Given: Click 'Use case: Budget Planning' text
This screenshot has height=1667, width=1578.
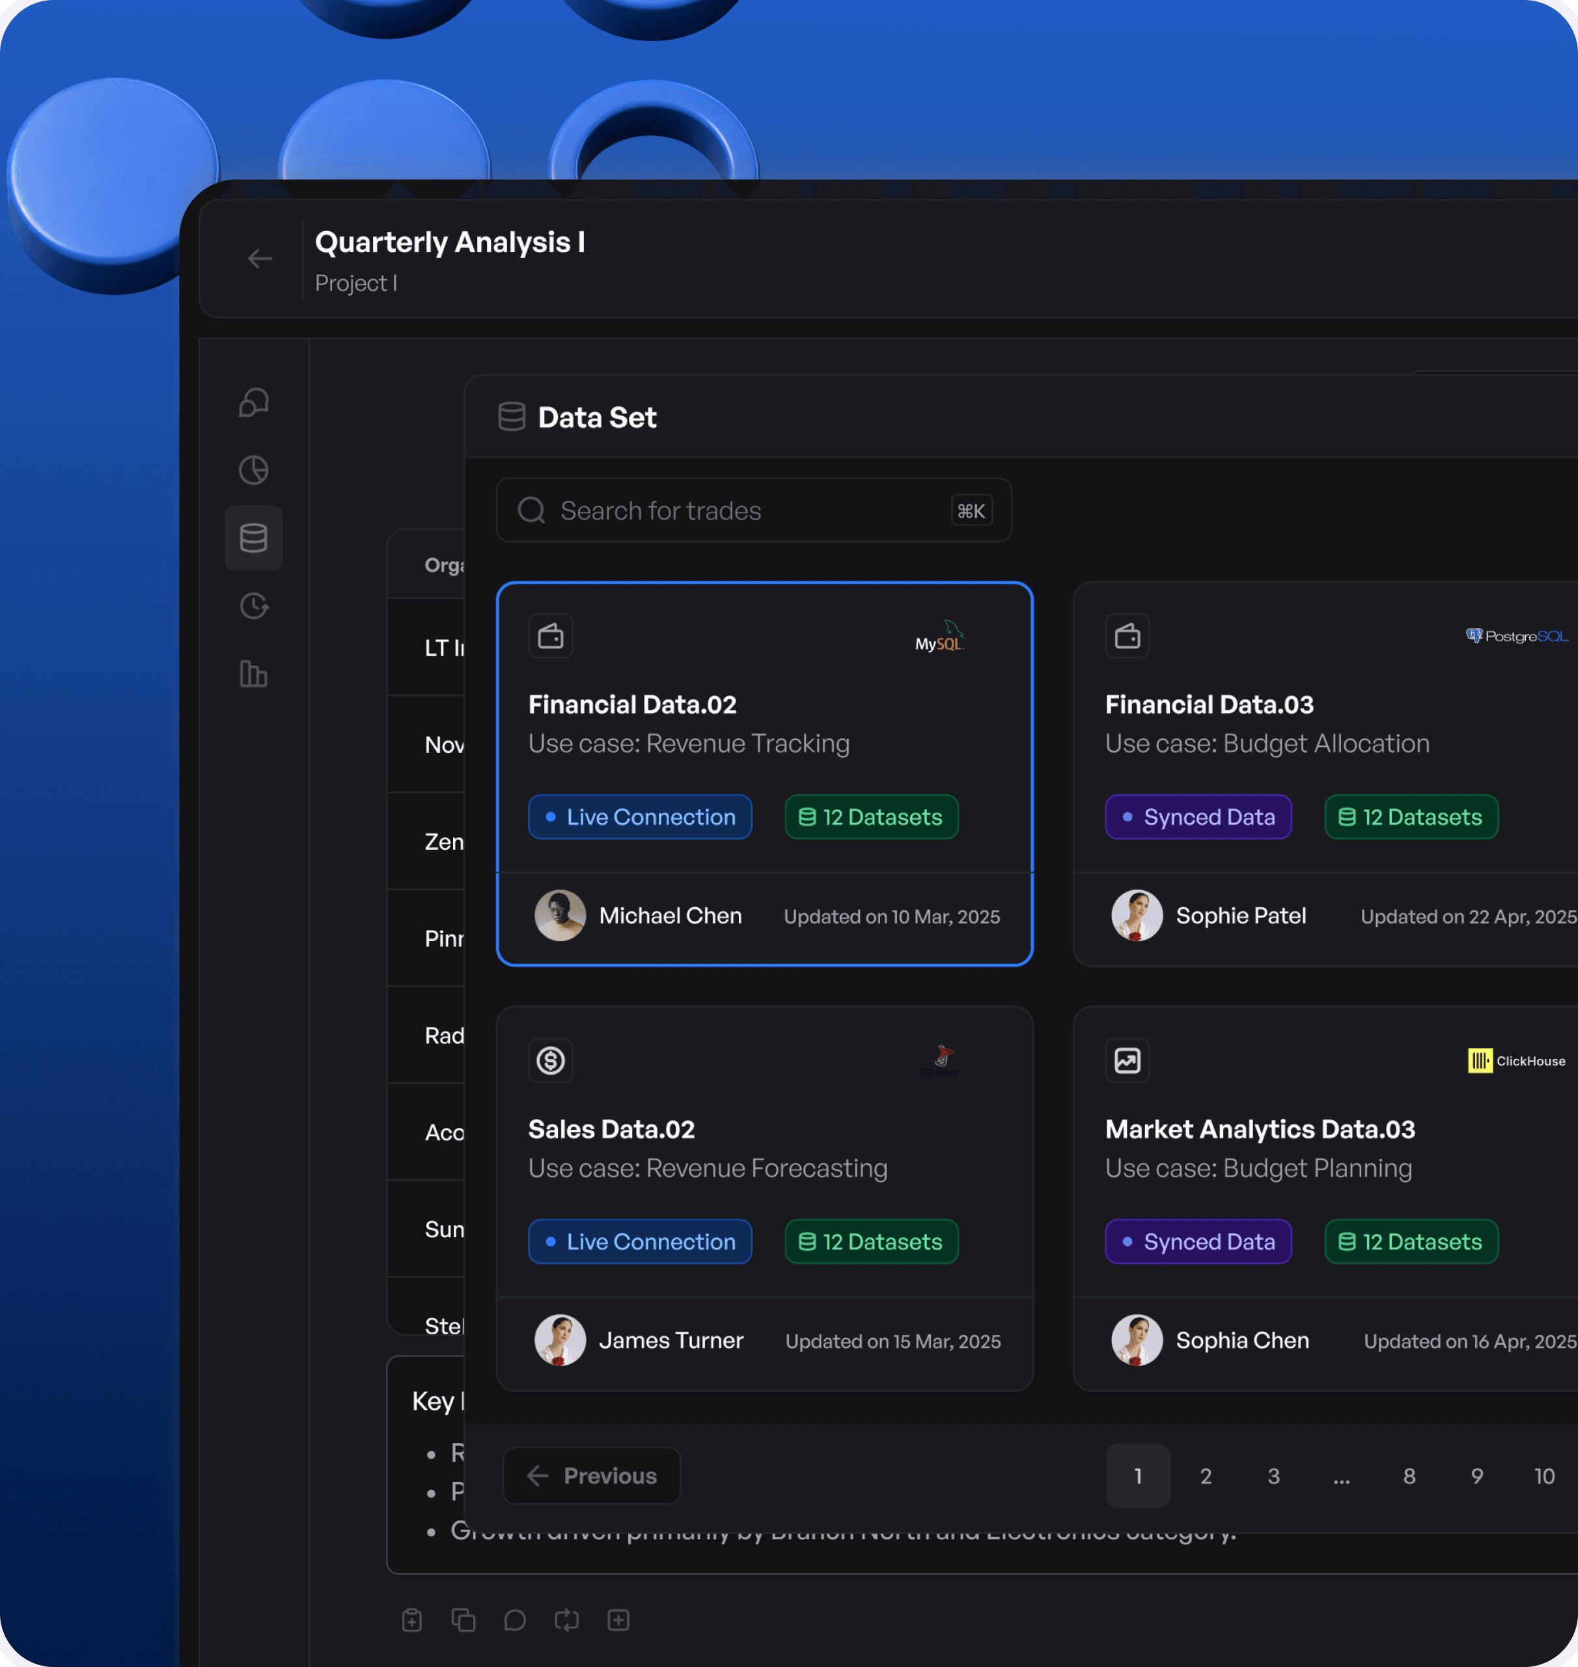Looking at the screenshot, I should [x=1258, y=1168].
